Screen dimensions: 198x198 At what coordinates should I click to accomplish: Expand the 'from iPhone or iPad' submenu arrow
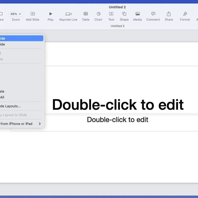click(40, 124)
